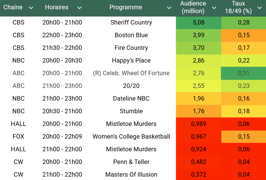
Task: Open the Taux 18/49 column dropdown
Action: [259, 8]
